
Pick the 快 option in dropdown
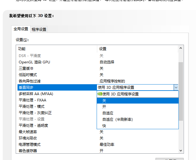138,126
